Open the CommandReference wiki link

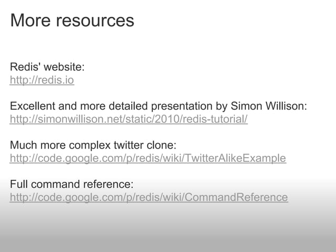pyautogui.click(x=149, y=198)
